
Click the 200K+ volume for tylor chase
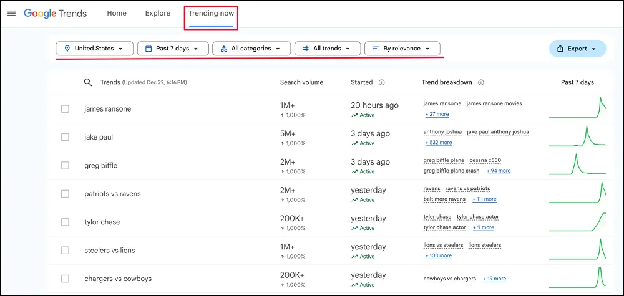pos(292,219)
